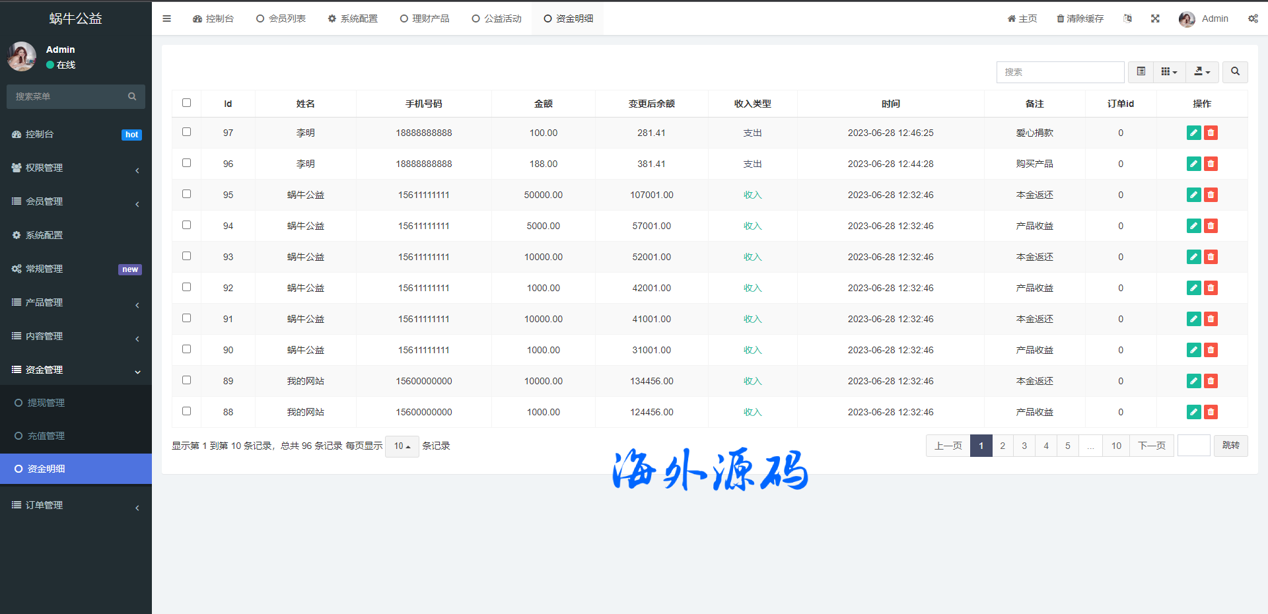Switch to the 会员列表 tab
This screenshot has width=1268, height=614.
coord(281,18)
